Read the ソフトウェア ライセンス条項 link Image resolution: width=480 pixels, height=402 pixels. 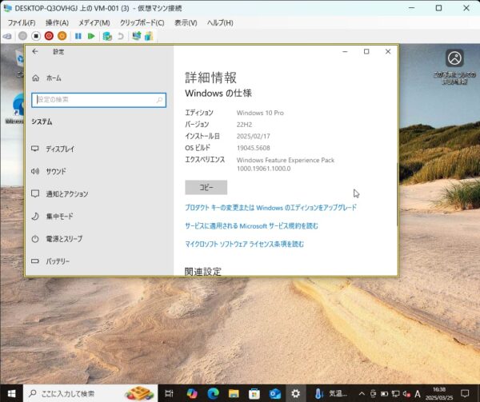244,245
